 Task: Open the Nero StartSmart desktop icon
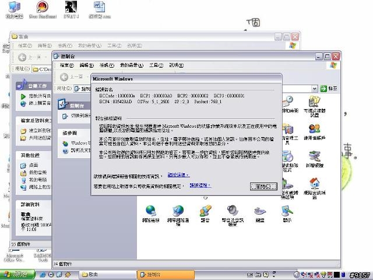point(43,10)
